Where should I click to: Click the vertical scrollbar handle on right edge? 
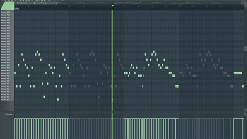click(x=246, y=49)
